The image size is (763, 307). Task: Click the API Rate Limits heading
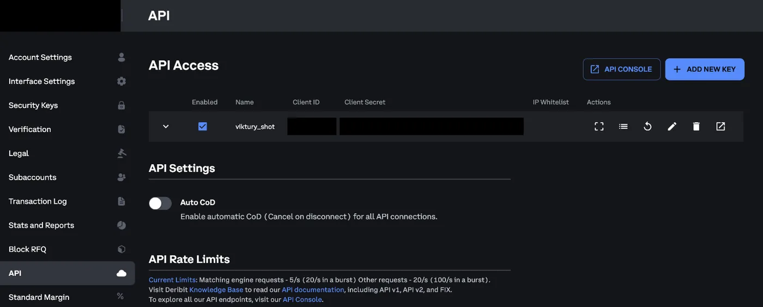(189, 259)
